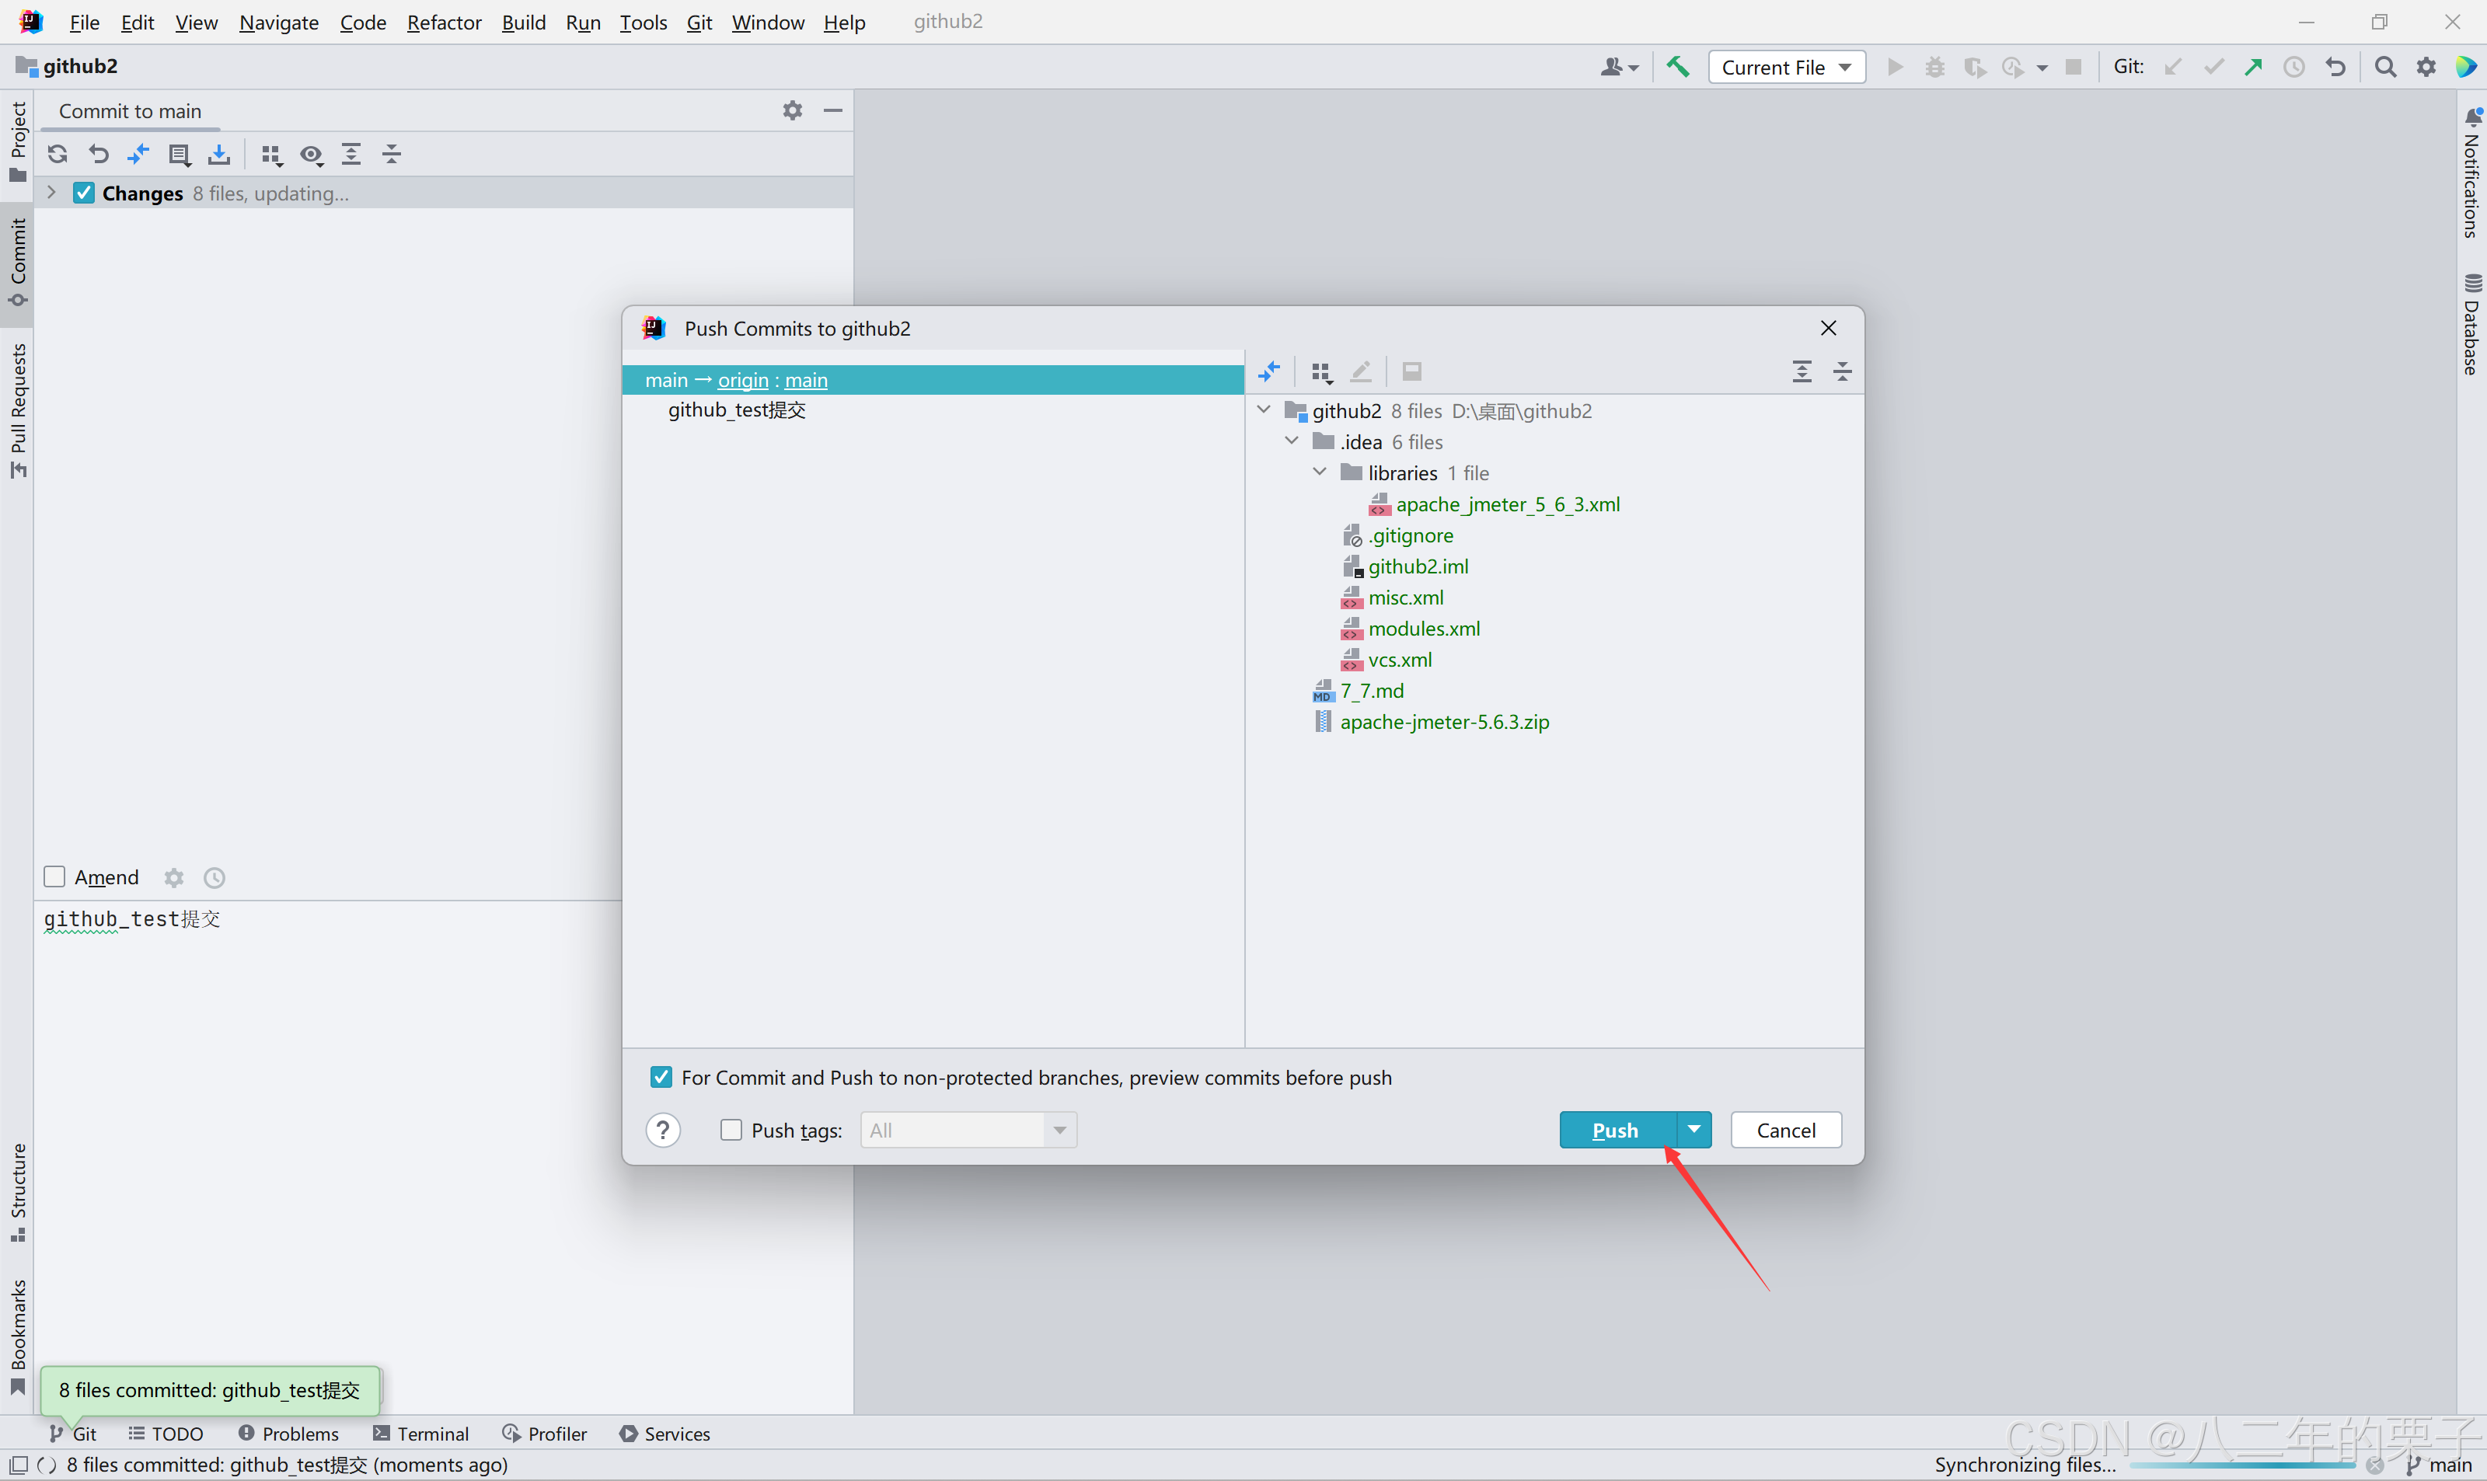This screenshot has width=2487, height=1481.
Task: Open the Push button dropdown arrow
Action: point(1694,1130)
